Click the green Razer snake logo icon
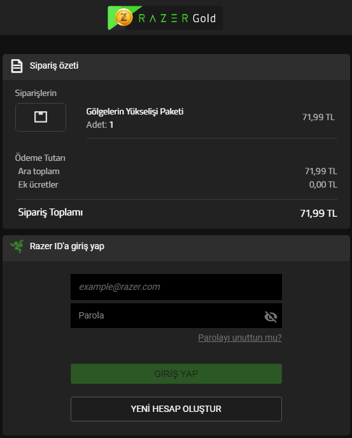352x438 pixels. click(x=17, y=247)
